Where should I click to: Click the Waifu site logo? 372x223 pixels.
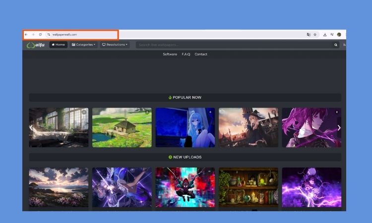36,45
